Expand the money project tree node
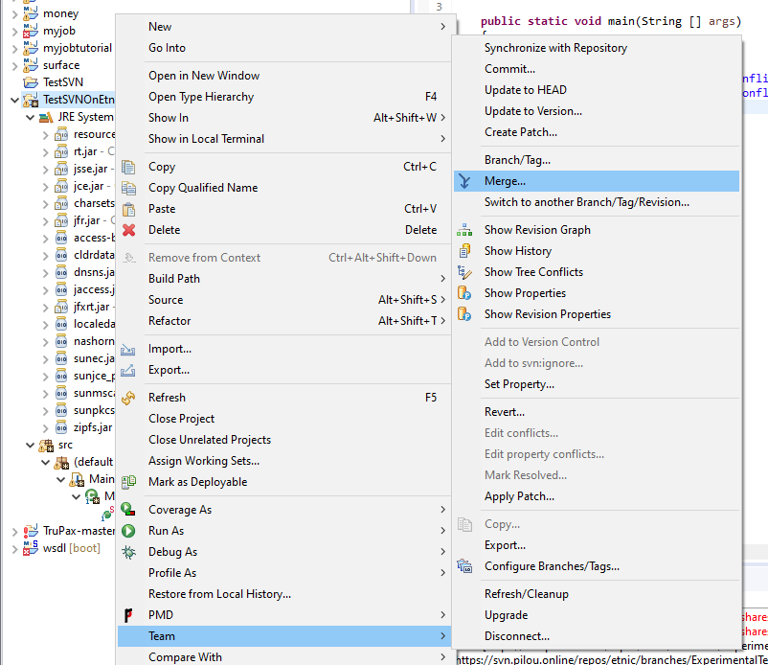Screen dimensions: 768x665 (x=13, y=13)
